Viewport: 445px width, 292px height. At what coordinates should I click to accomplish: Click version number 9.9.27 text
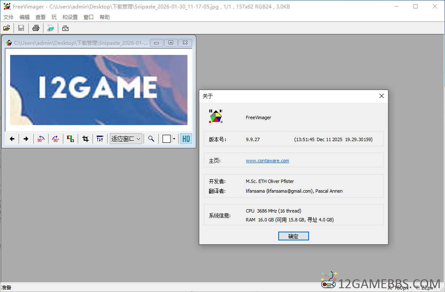coord(252,139)
